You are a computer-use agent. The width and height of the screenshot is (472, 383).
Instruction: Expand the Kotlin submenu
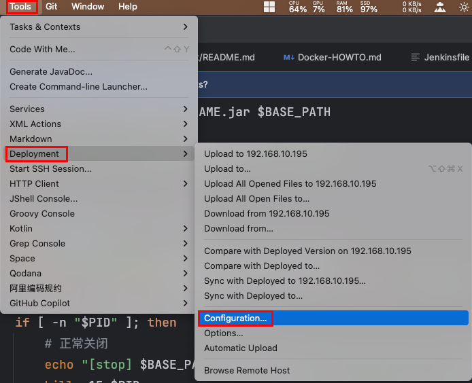click(99, 228)
